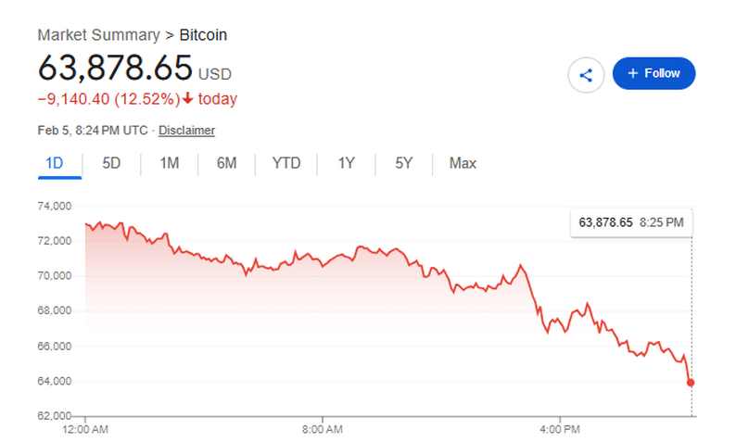Screen dimensions: 736x442
Task: Click the large 63,878.65 price heading
Action: 115,68
